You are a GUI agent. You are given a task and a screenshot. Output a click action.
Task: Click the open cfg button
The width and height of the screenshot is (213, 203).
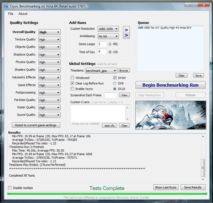click(x=109, y=125)
